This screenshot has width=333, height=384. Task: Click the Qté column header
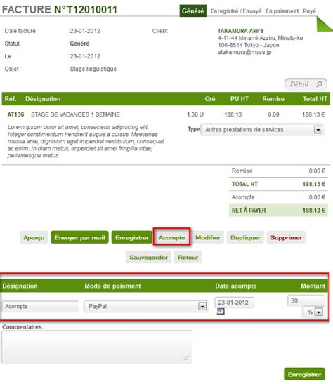tap(210, 99)
